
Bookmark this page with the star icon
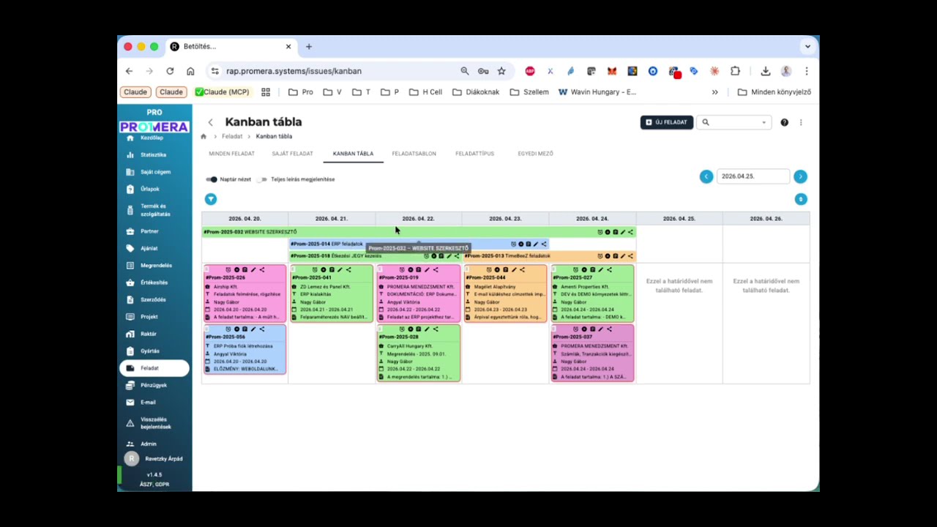tap(501, 71)
